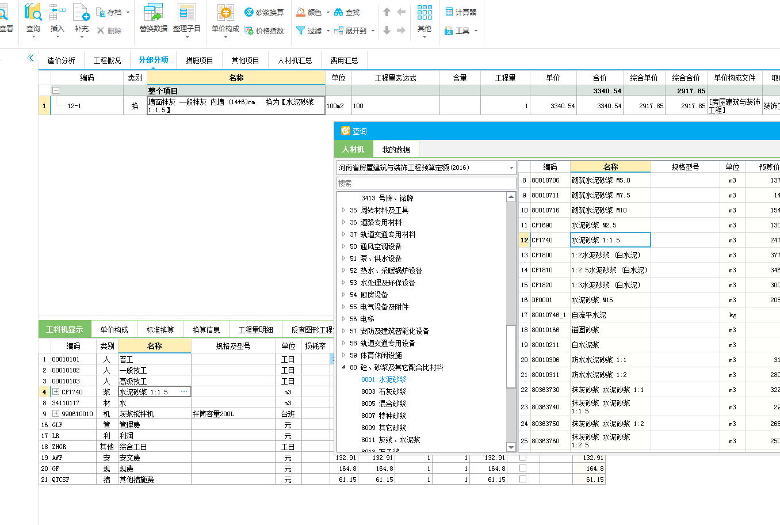780x525 pixels.
Task: Toggle checkbox in the 安文费 row
Action: coord(523,458)
